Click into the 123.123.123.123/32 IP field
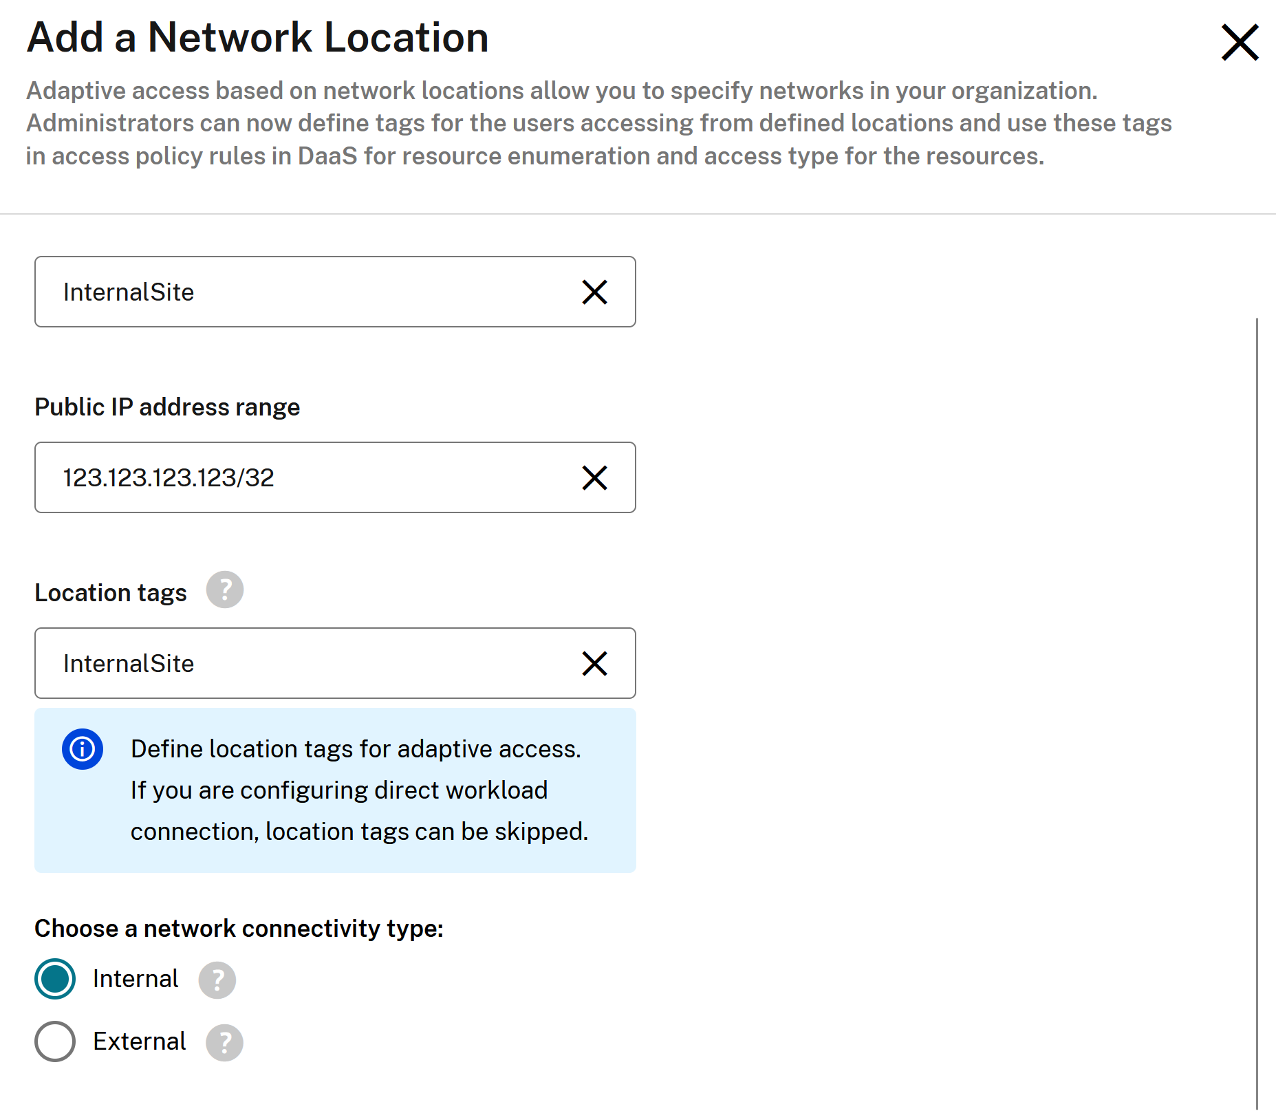Image resolution: width=1276 pixels, height=1113 pixels. point(335,477)
